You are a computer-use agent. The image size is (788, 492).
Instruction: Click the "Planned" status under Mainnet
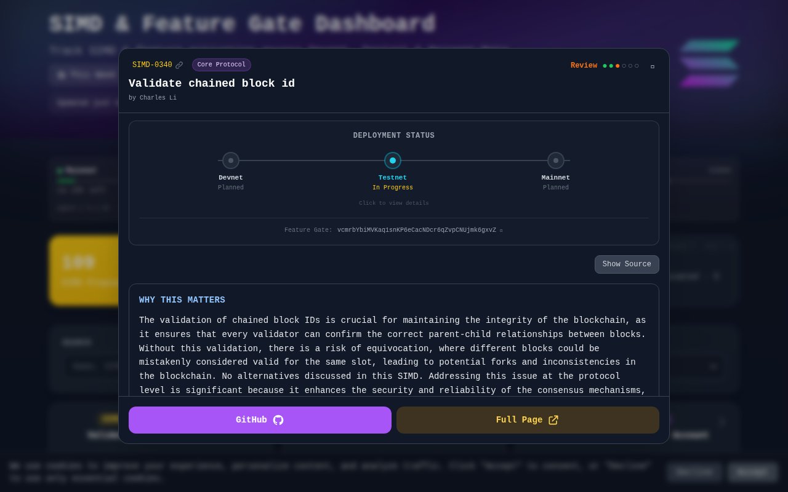(x=556, y=188)
